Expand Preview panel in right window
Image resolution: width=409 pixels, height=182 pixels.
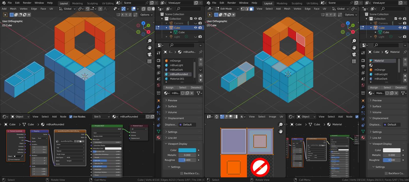click(388, 100)
